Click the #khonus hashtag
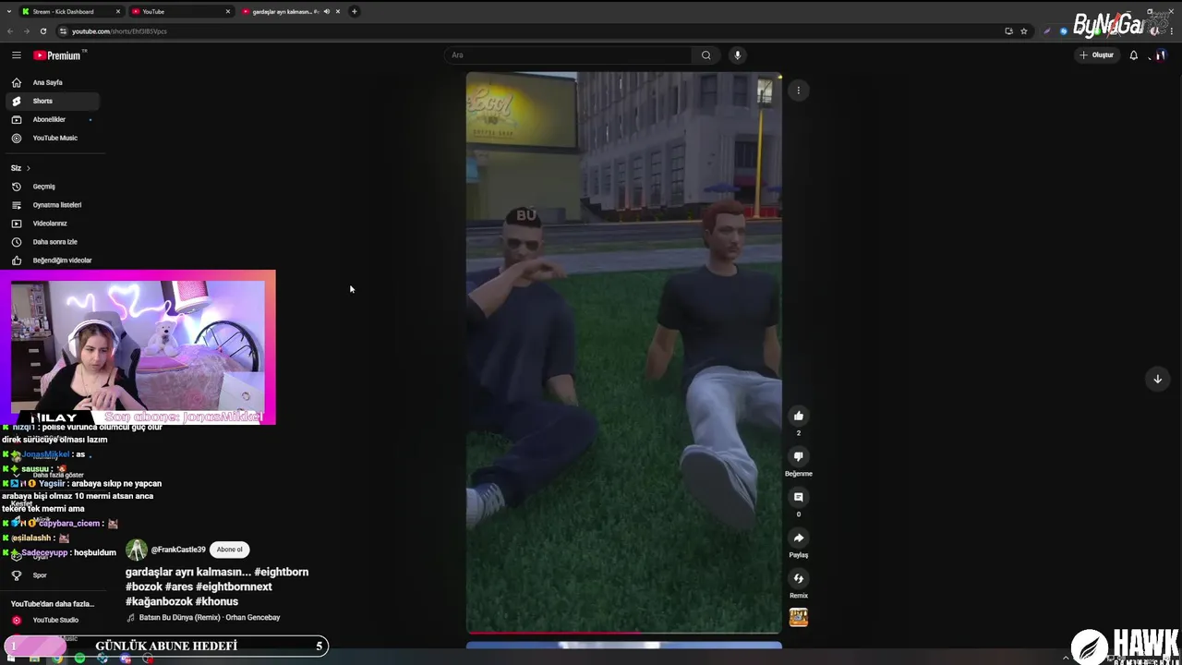 click(216, 602)
